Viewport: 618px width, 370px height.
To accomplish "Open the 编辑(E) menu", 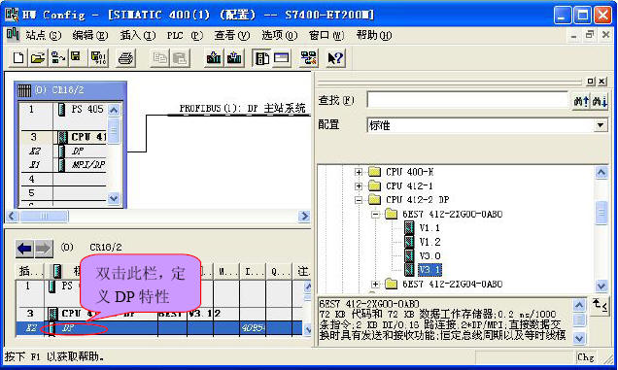I will pos(89,36).
